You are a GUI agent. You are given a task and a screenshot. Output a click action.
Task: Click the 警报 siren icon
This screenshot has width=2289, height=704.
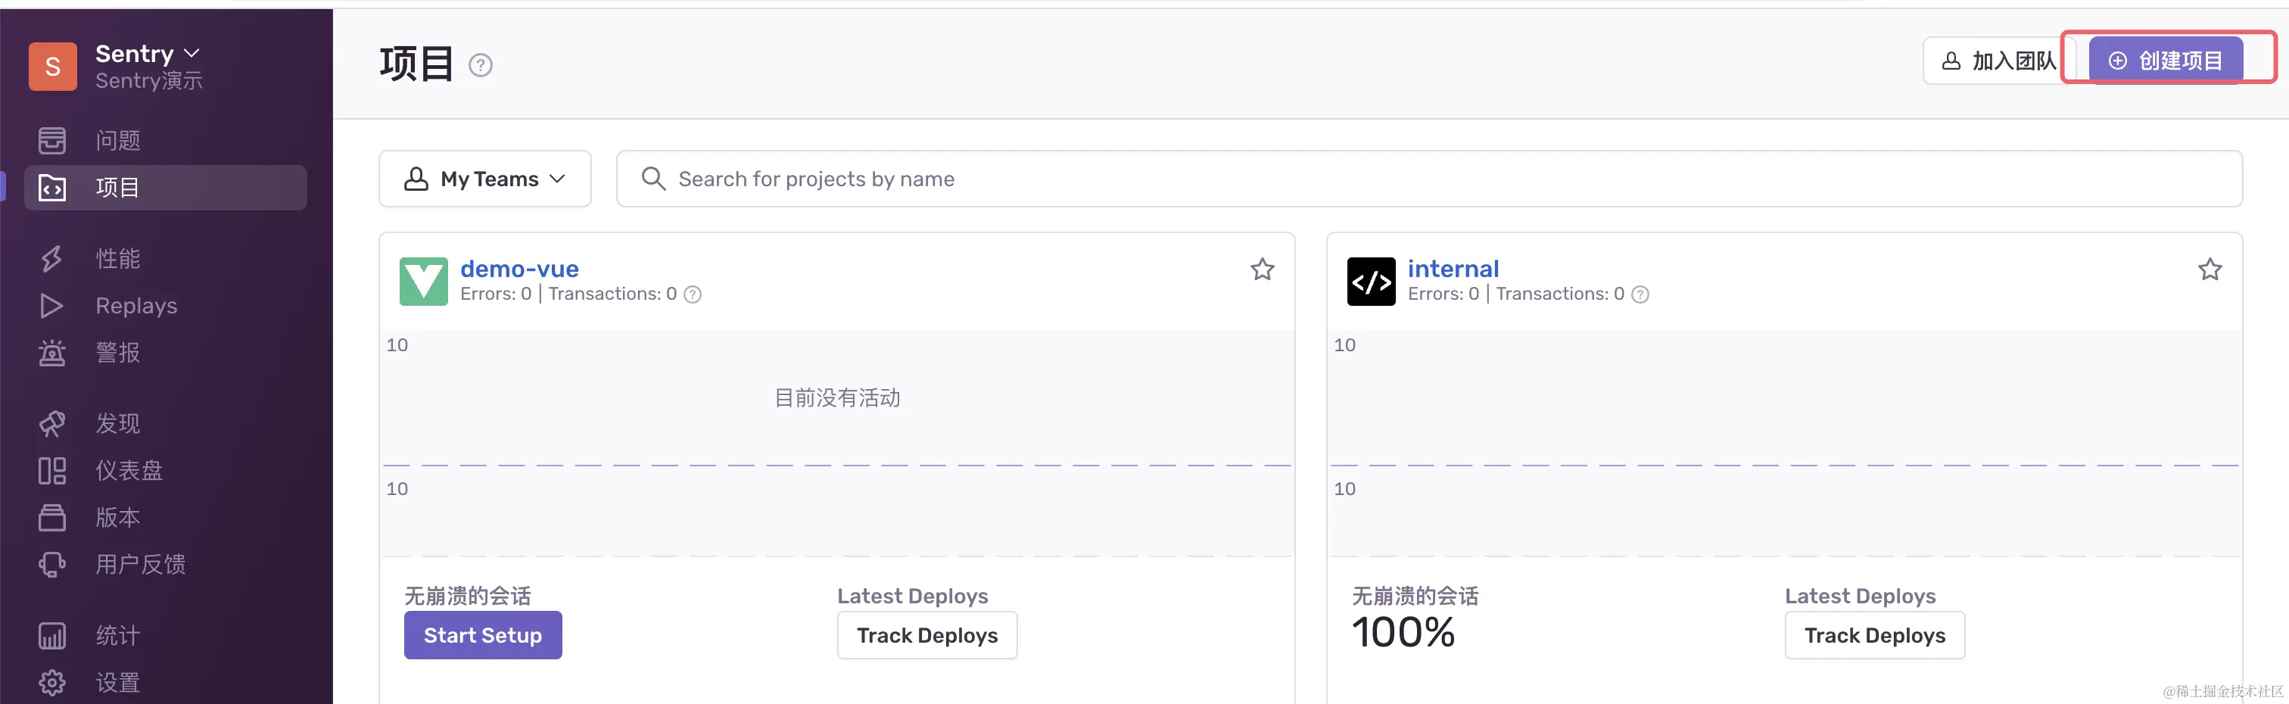point(51,353)
